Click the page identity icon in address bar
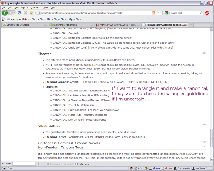The height and width of the screenshot is (171, 214). (x=38, y=13)
